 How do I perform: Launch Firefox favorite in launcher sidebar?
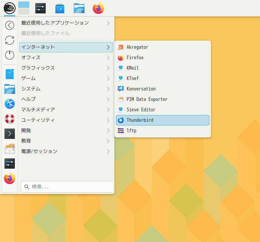[10, 178]
